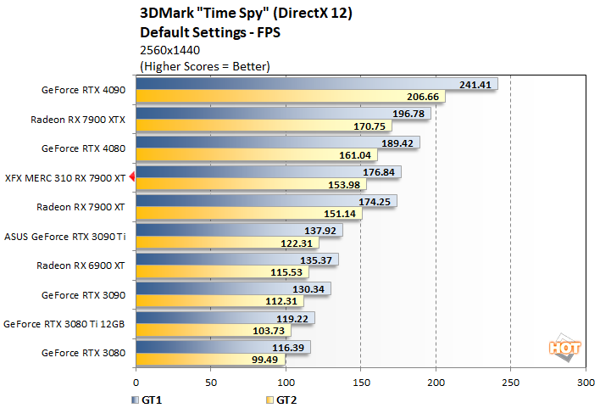Select the GeForce RTX 4090 row label
The image size is (600, 408).
coord(83,90)
